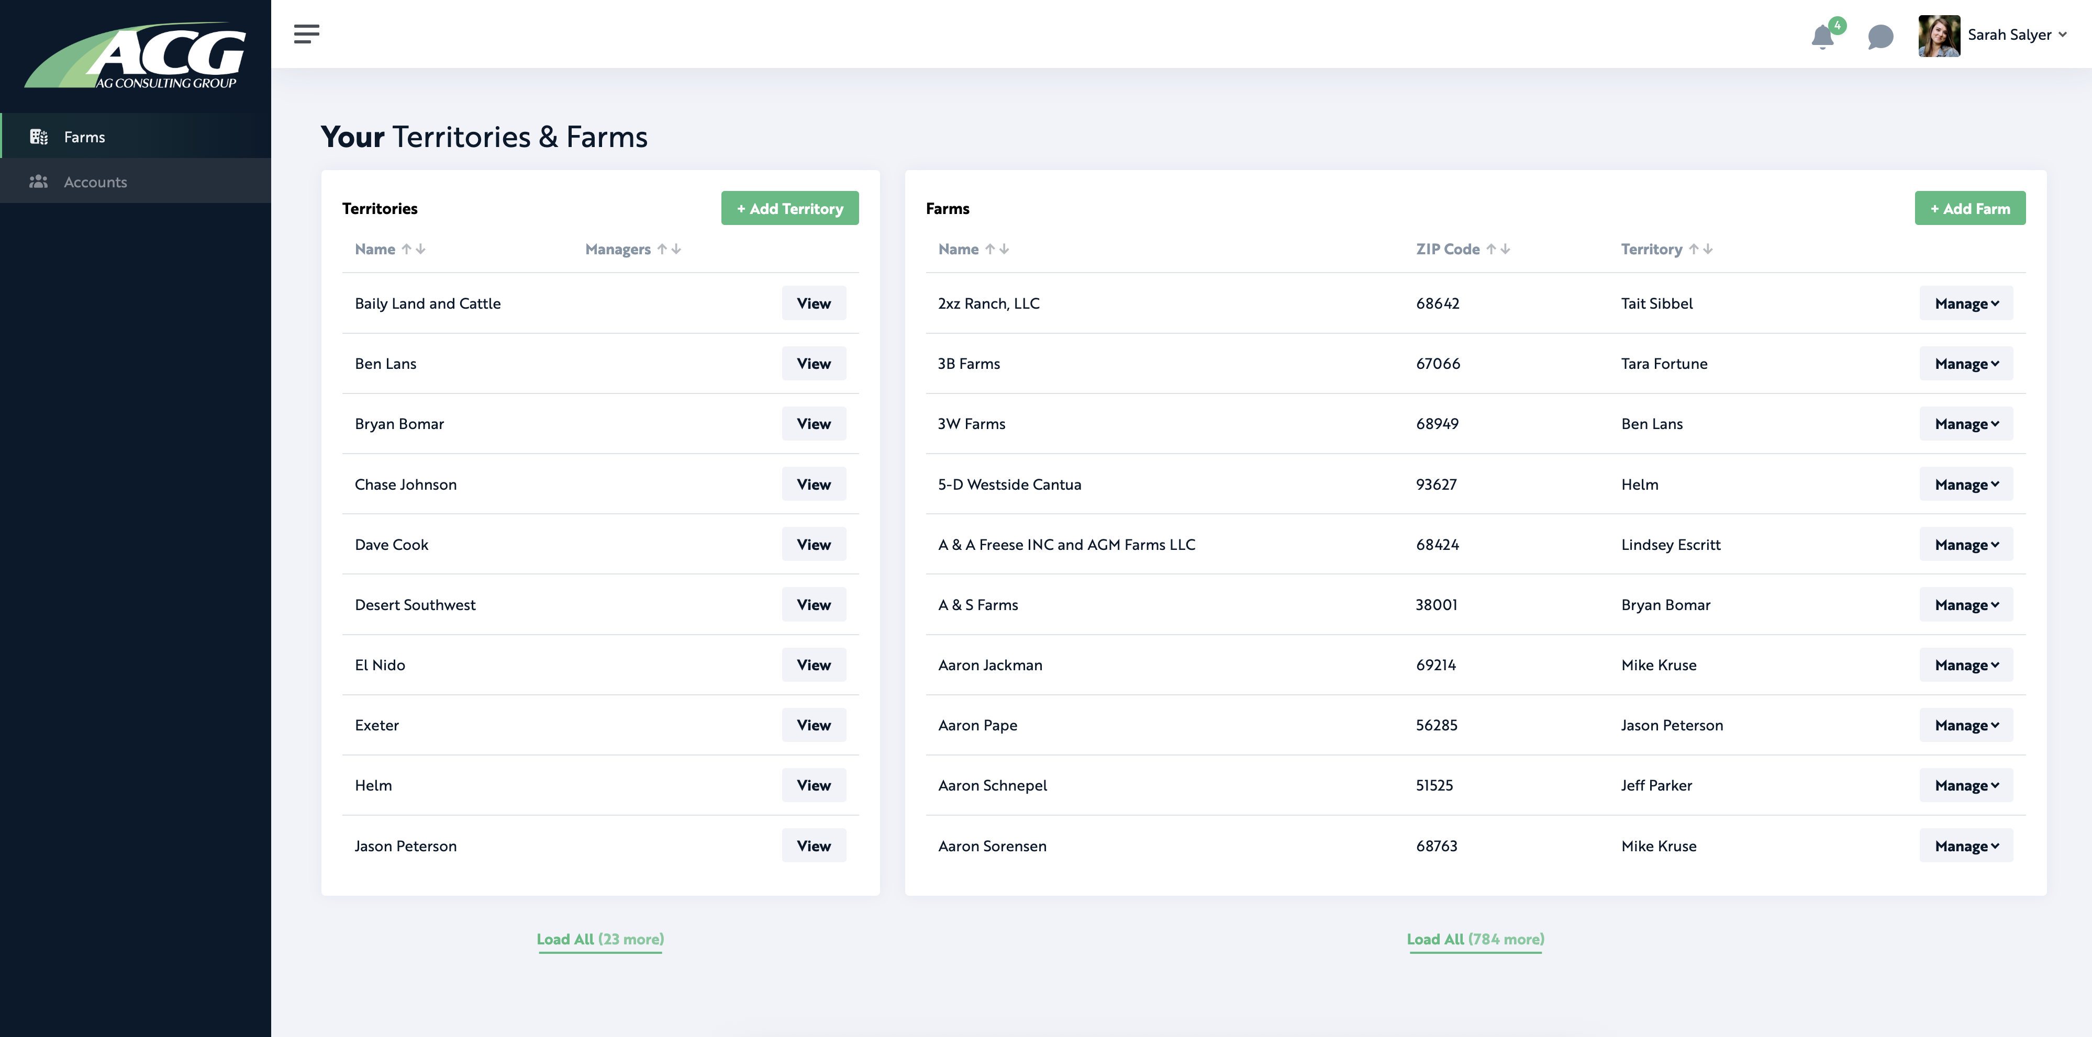This screenshot has height=1037, width=2092.
Task: View the Desert Southwest territory
Action: point(814,604)
